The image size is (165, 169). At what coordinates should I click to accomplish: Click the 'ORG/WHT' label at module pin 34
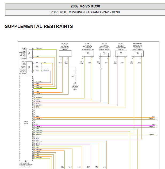point(39,142)
